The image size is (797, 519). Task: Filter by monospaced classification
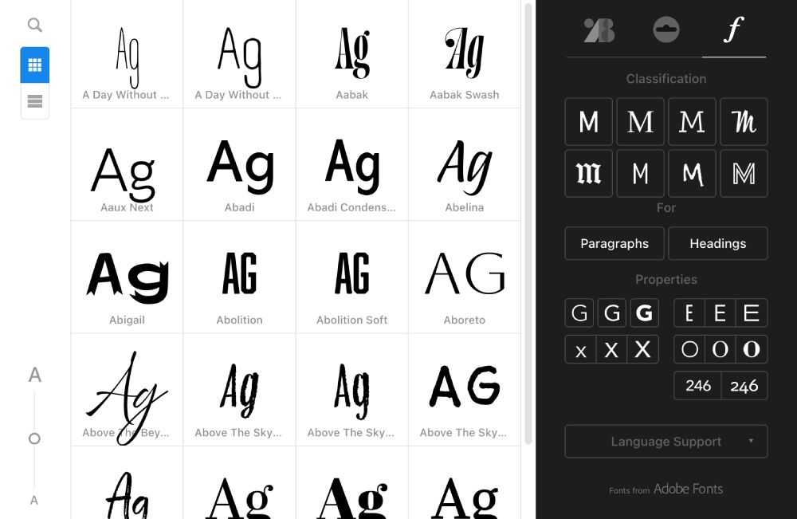pyautogui.click(x=641, y=173)
